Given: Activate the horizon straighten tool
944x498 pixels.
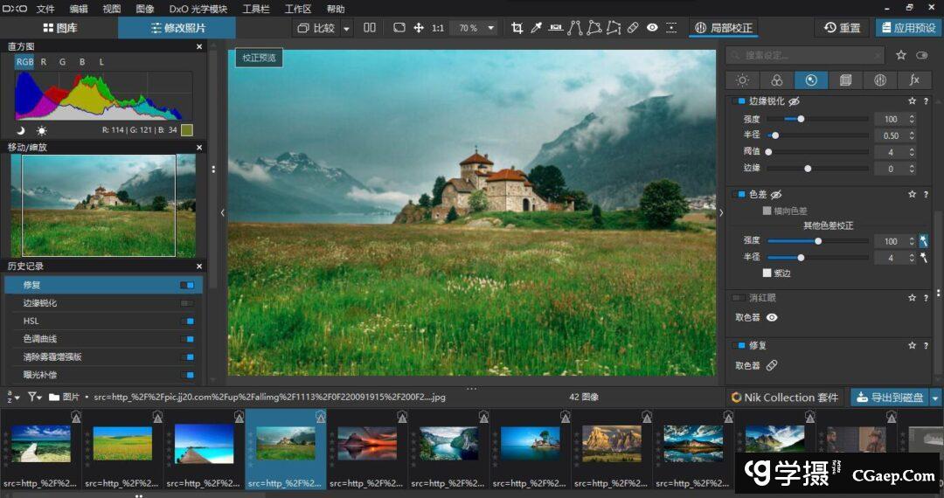Looking at the screenshot, I should click(555, 28).
